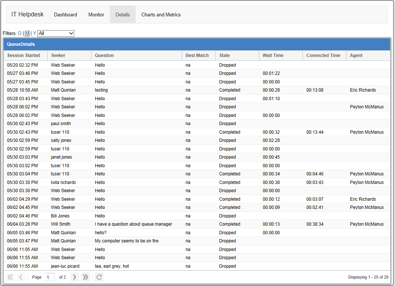Select session date 05/30 03:04 PM
Screen dimensions: 395x286
22,174
